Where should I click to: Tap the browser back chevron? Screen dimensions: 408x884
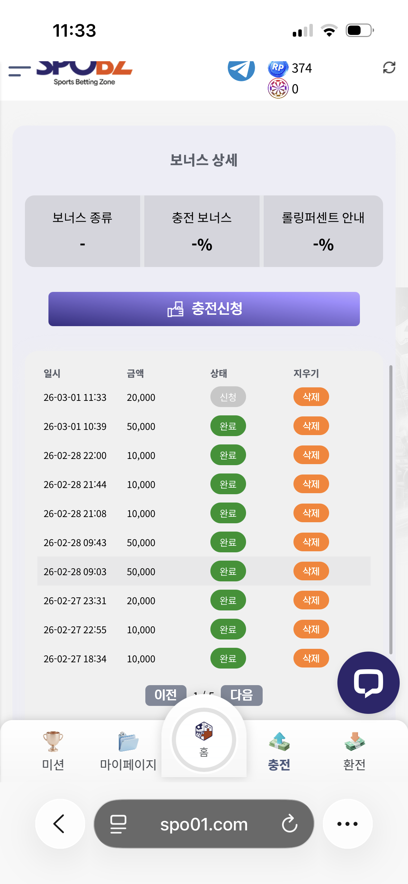[60, 823]
